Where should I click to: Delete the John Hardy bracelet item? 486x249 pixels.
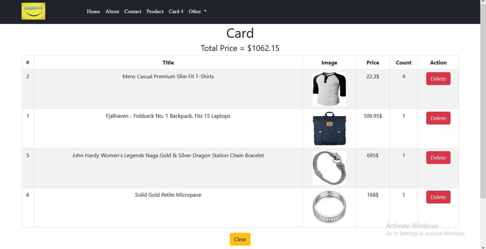pos(438,157)
